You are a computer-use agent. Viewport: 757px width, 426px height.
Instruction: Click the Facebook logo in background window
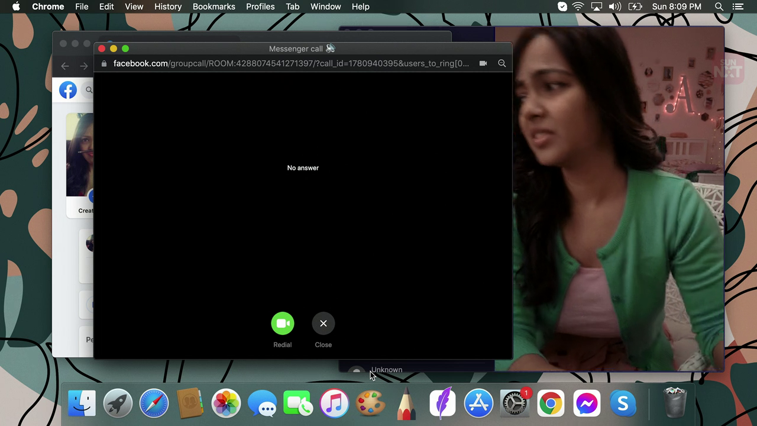point(68,90)
